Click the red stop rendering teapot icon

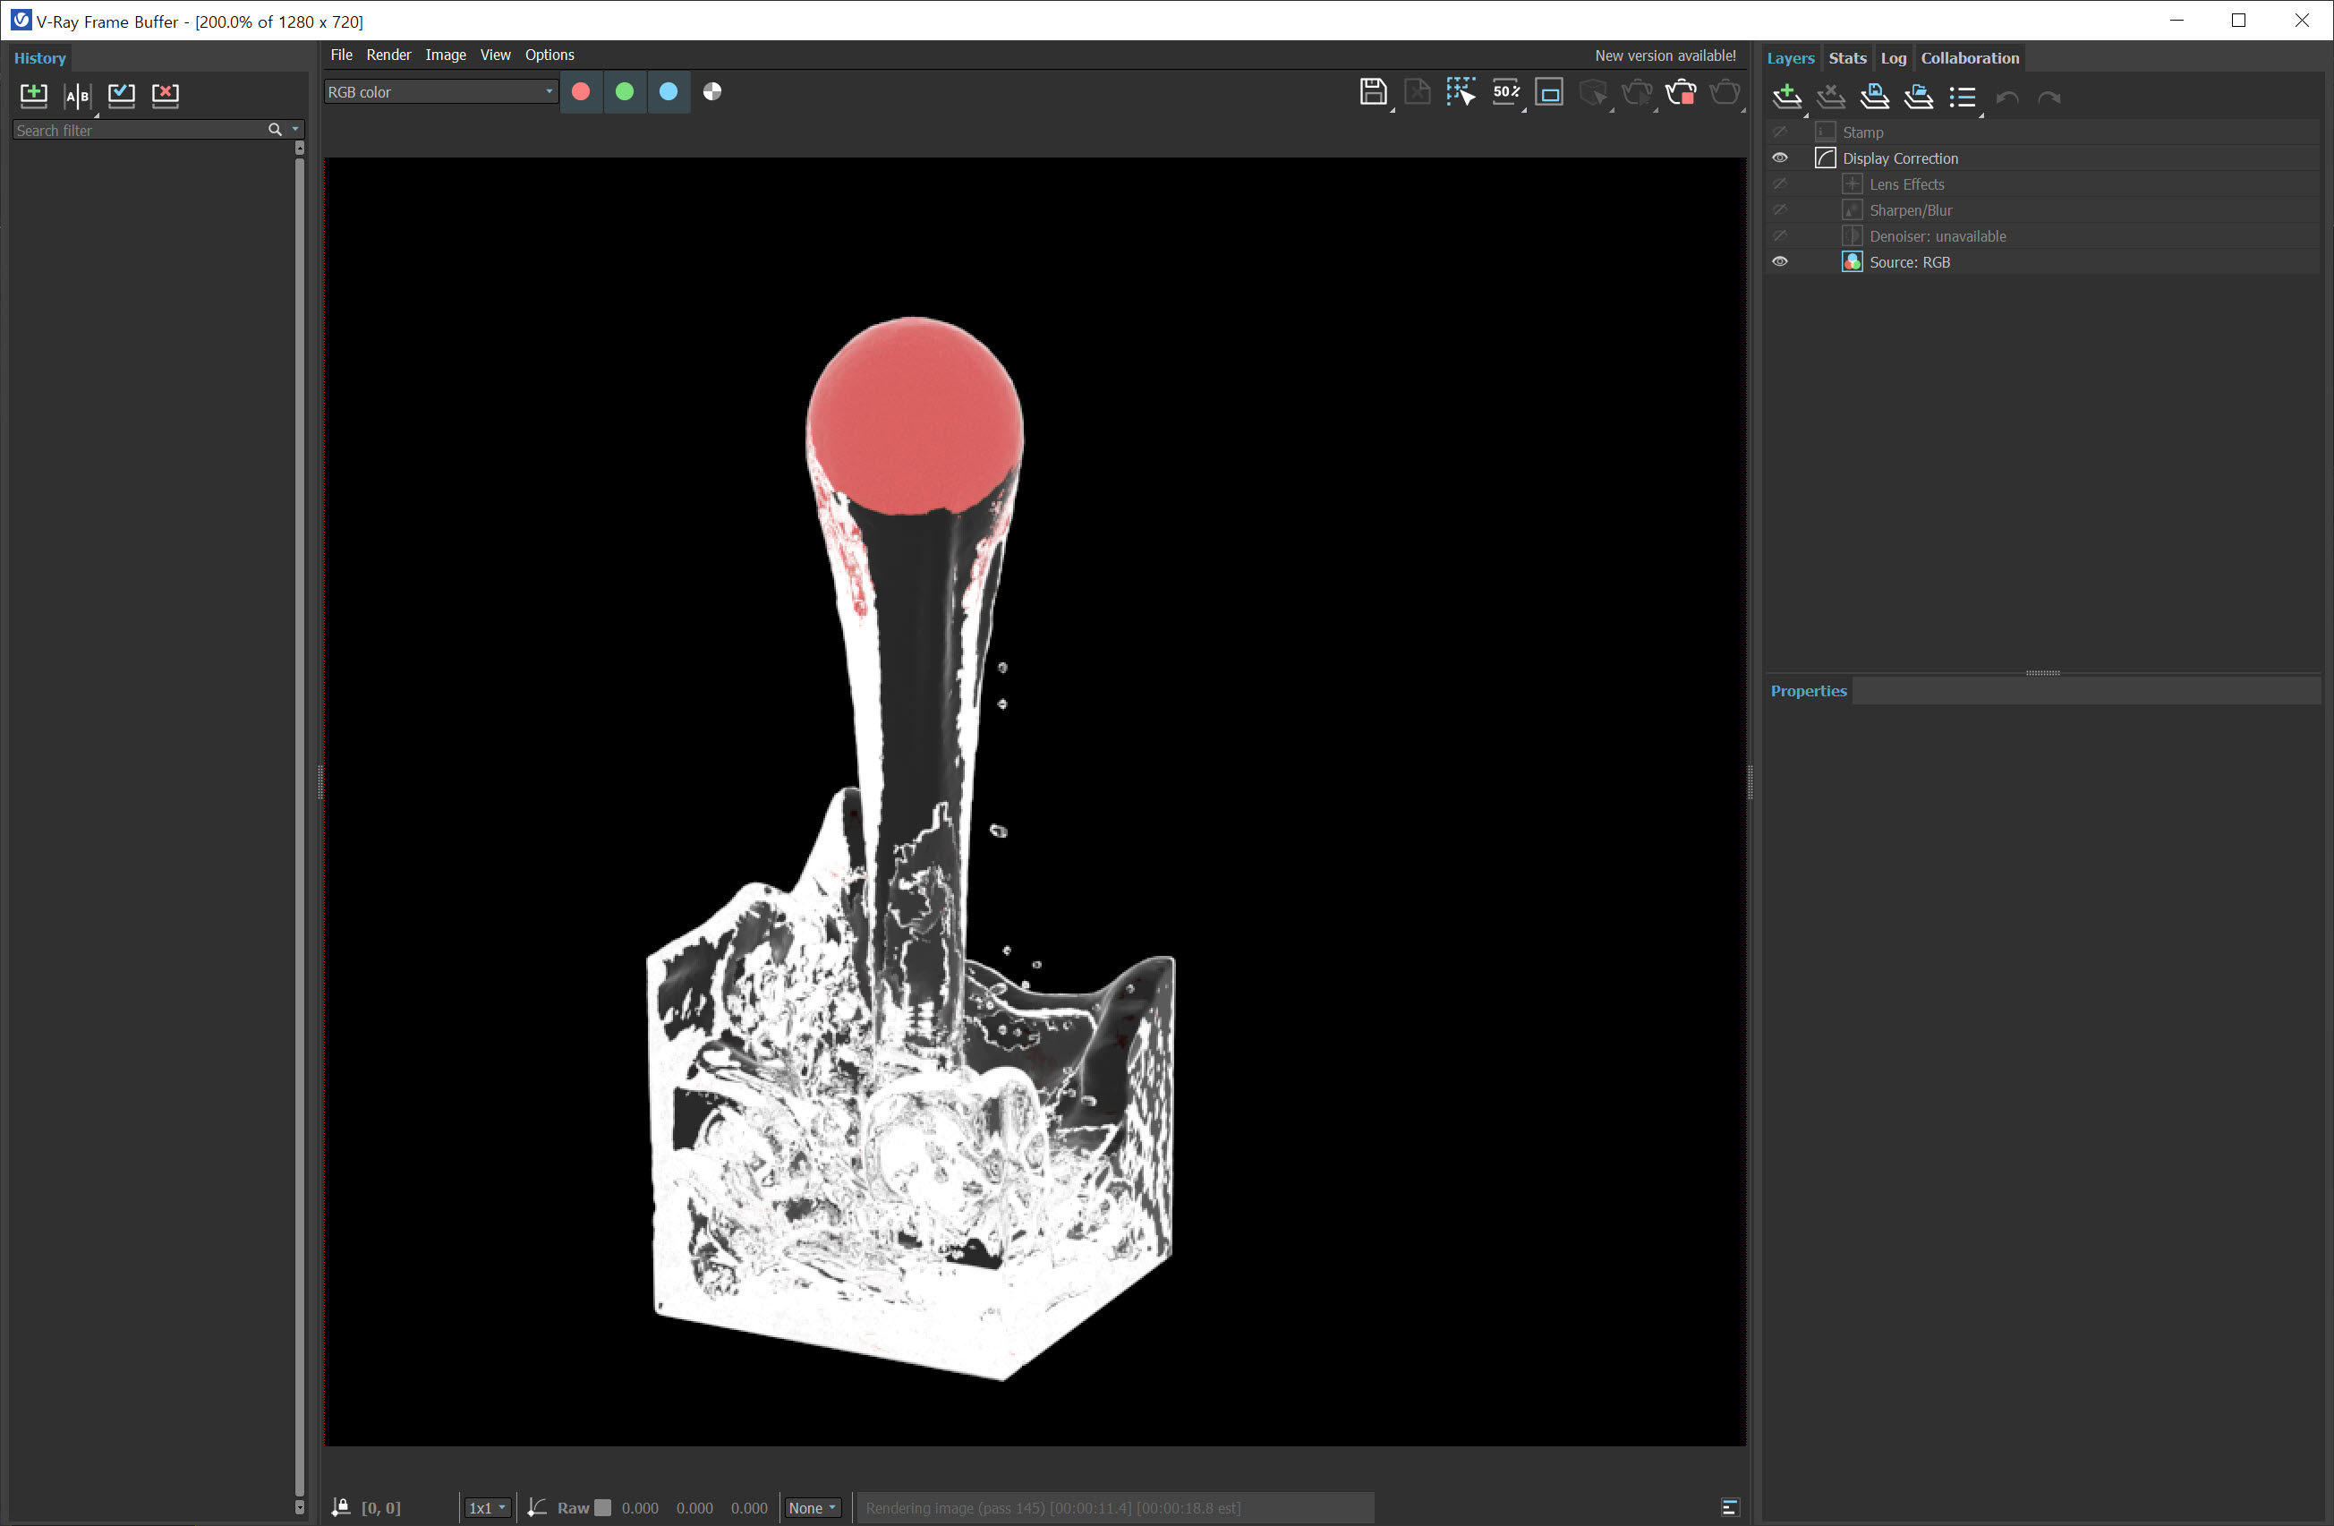1681,92
